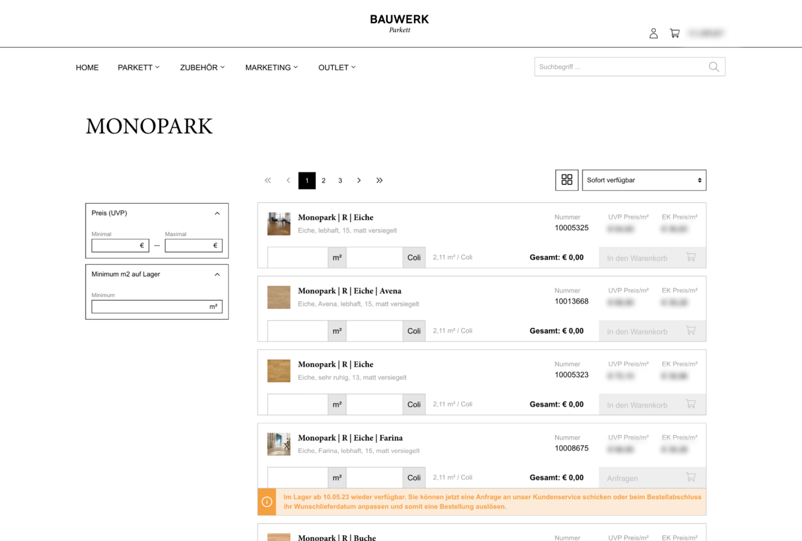
Task: Open the OUTLET menu
Action: [337, 68]
